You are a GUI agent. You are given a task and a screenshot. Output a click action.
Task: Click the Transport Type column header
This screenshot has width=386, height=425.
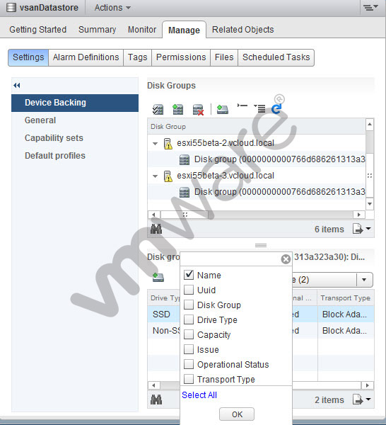346,298
